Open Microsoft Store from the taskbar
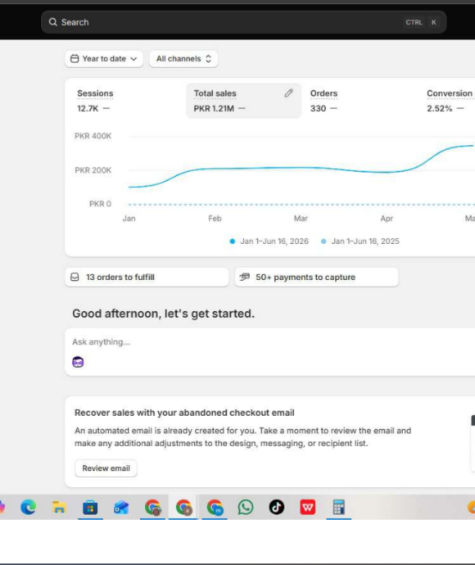 (x=90, y=508)
